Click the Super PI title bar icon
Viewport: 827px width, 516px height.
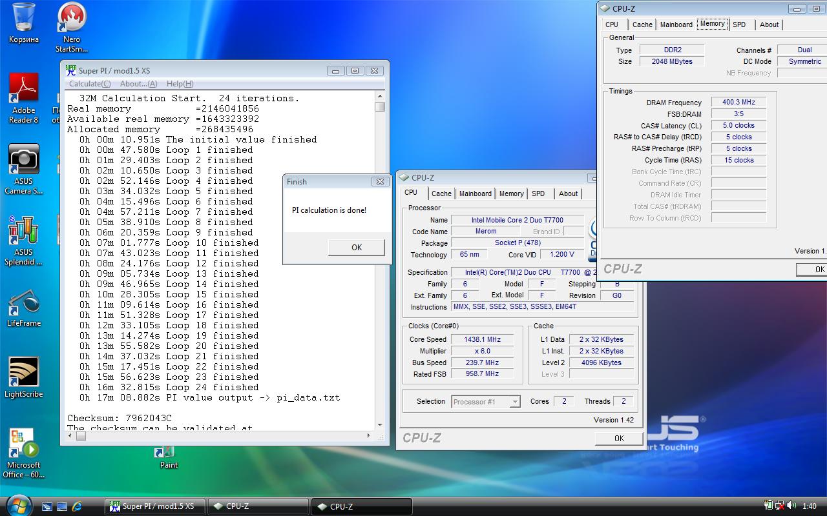point(71,70)
